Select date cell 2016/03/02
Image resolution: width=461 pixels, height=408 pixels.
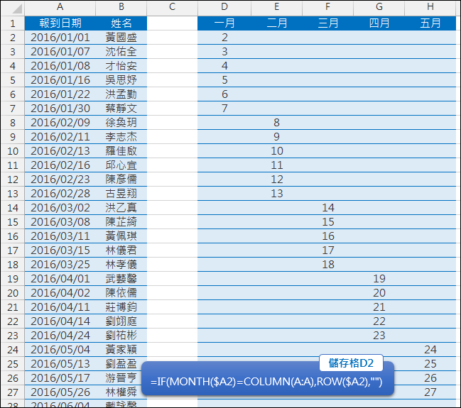coord(60,208)
